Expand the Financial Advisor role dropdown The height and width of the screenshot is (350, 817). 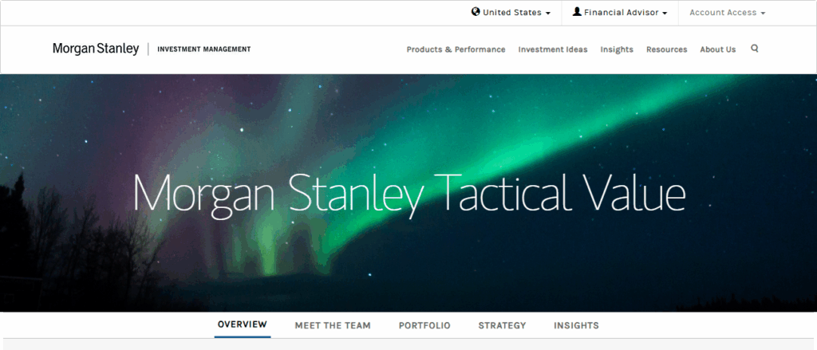point(620,13)
